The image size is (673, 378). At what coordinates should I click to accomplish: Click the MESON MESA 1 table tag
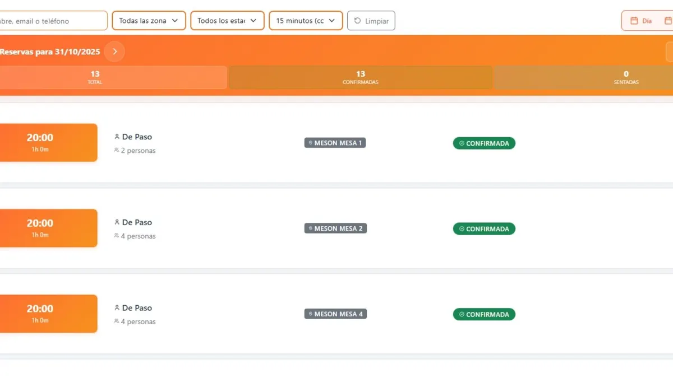335,143
